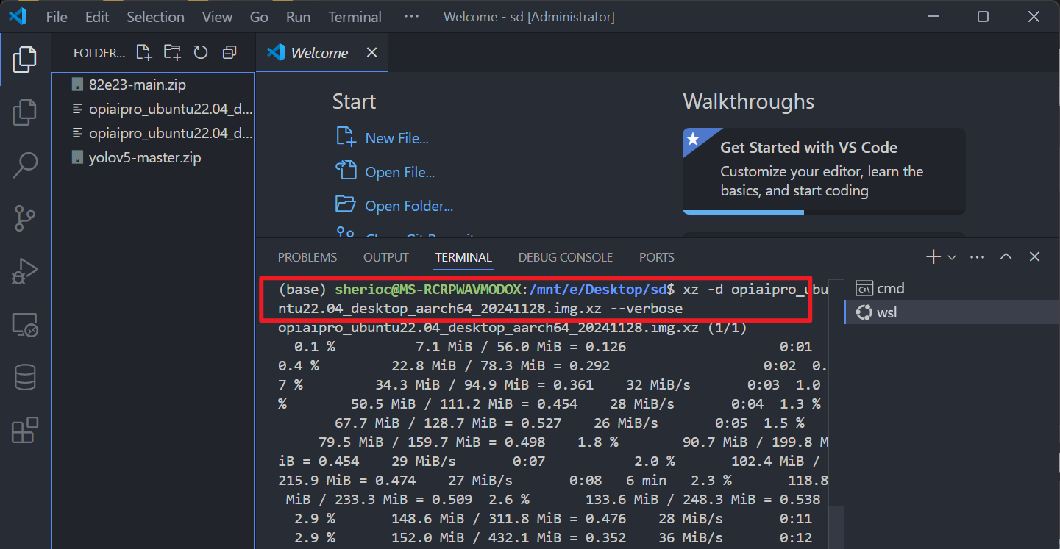
Task: Close the bottom panel
Action: click(x=1034, y=257)
